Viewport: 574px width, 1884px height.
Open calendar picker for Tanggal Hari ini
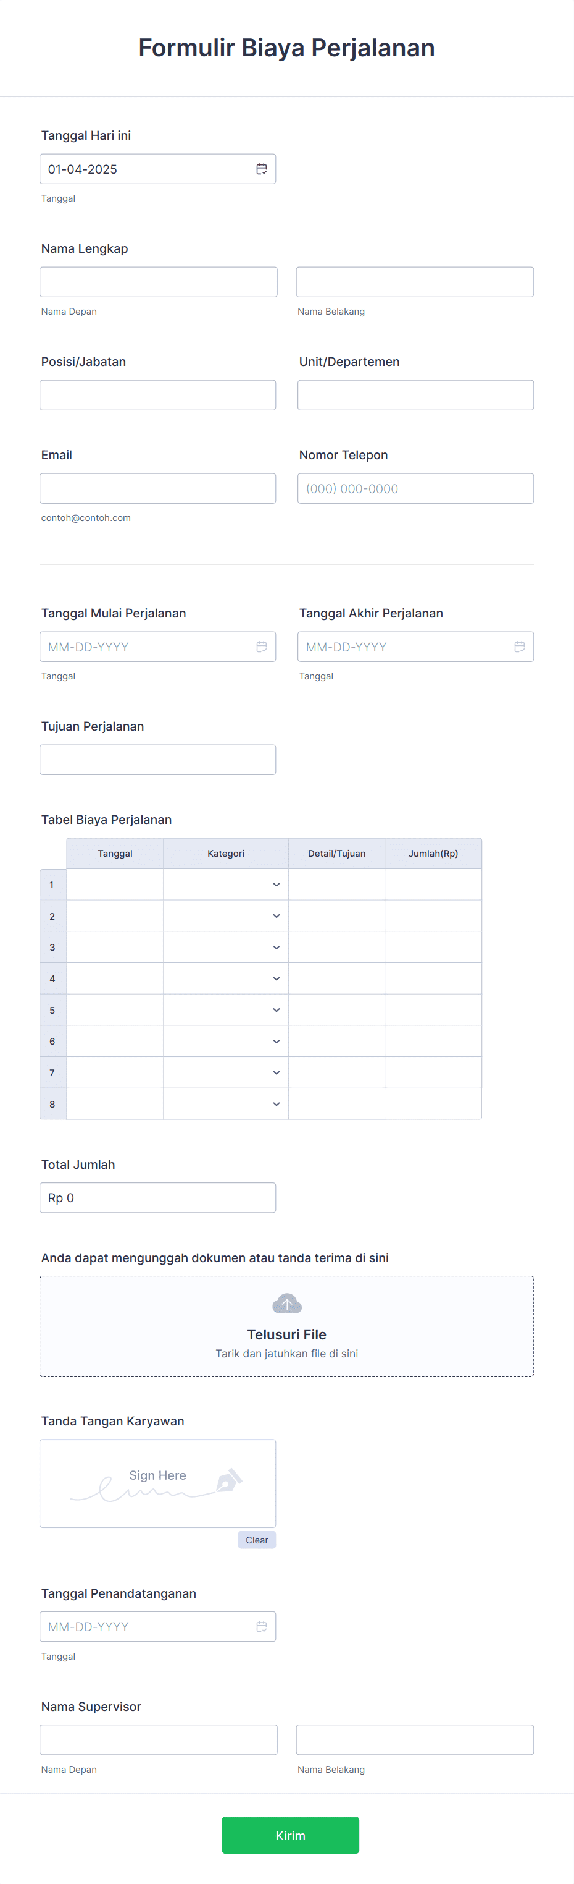262,169
